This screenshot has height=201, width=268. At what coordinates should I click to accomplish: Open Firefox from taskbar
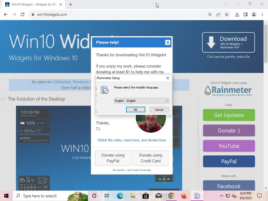click(x=184, y=196)
